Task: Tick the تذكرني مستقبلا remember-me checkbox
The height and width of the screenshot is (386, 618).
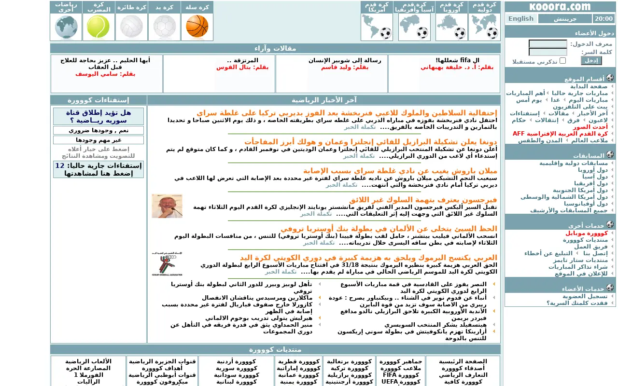Action: coord(563,61)
